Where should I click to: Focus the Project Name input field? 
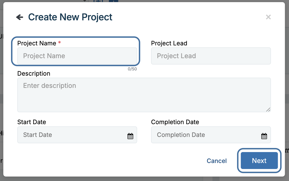pos(77,56)
